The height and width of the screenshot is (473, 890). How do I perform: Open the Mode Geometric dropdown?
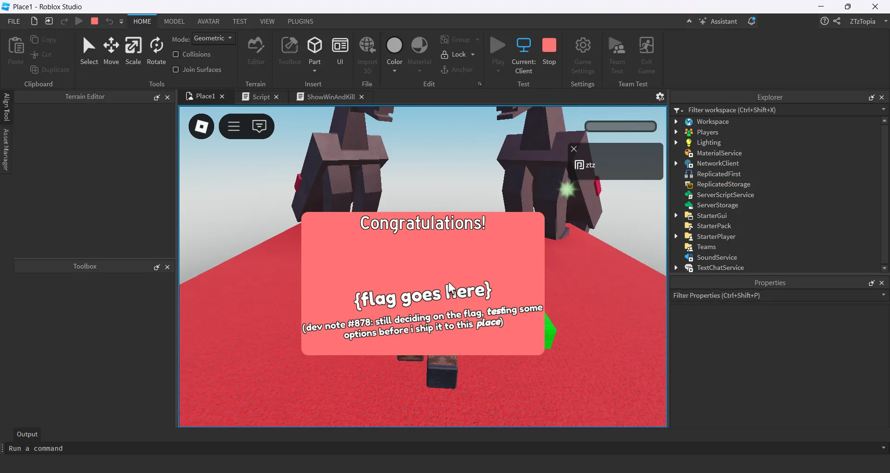coord(214,38)
